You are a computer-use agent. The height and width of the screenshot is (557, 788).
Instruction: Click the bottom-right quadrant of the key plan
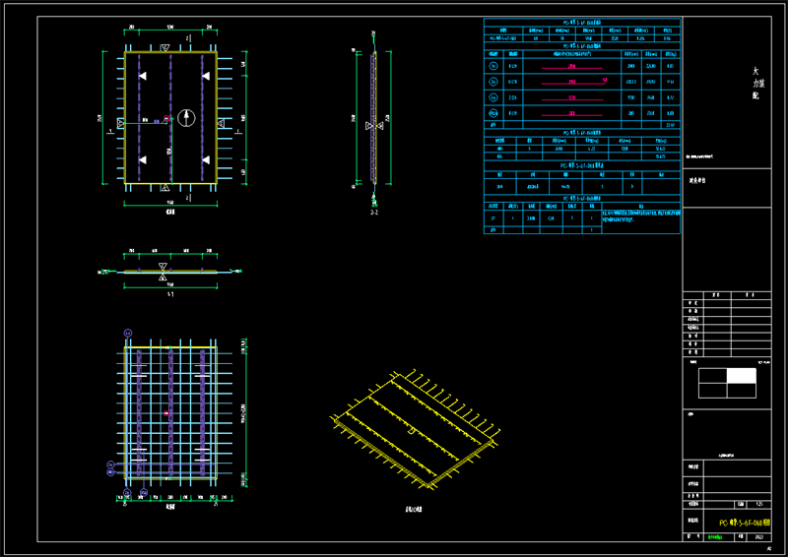(742, 391)
